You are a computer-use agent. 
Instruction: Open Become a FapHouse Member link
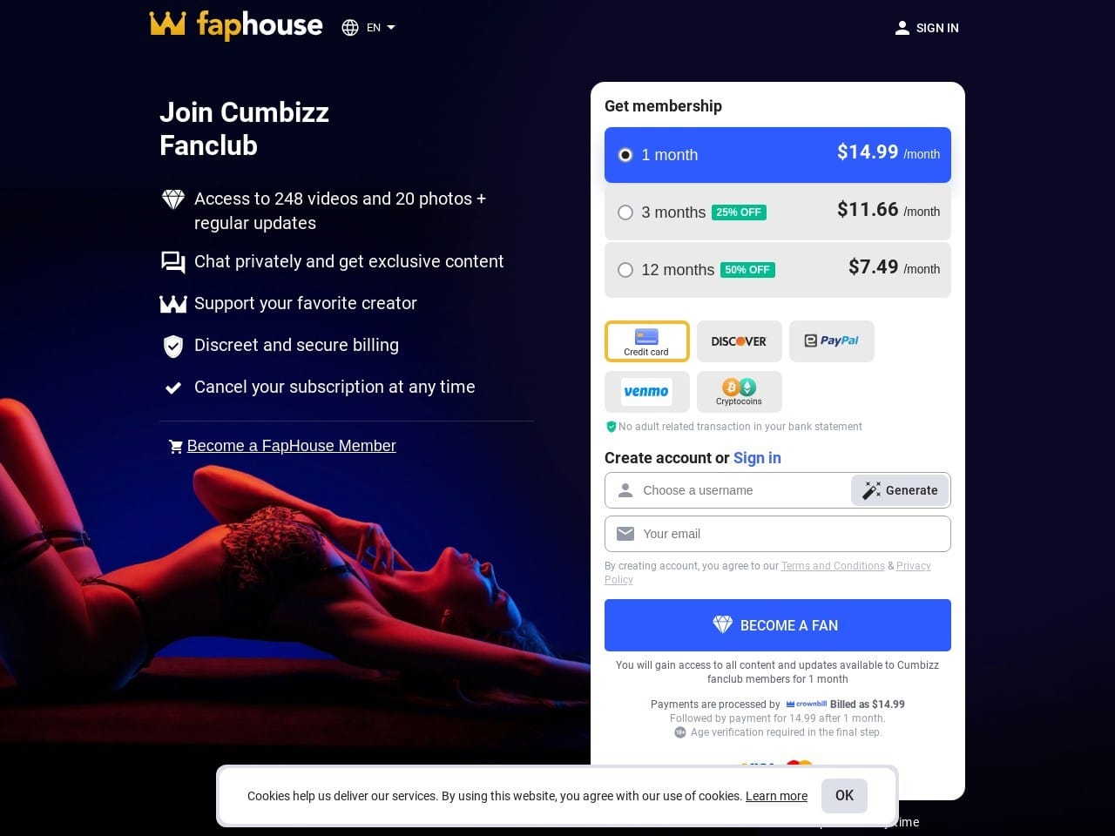click(291, 446)
